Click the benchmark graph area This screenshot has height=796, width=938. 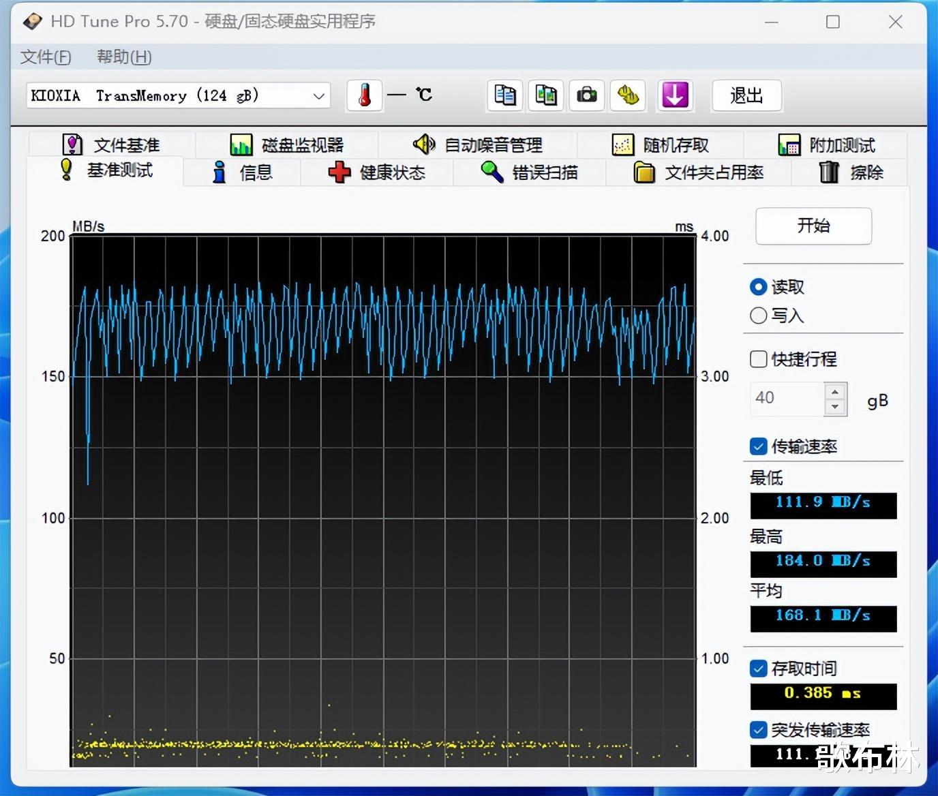383,501
